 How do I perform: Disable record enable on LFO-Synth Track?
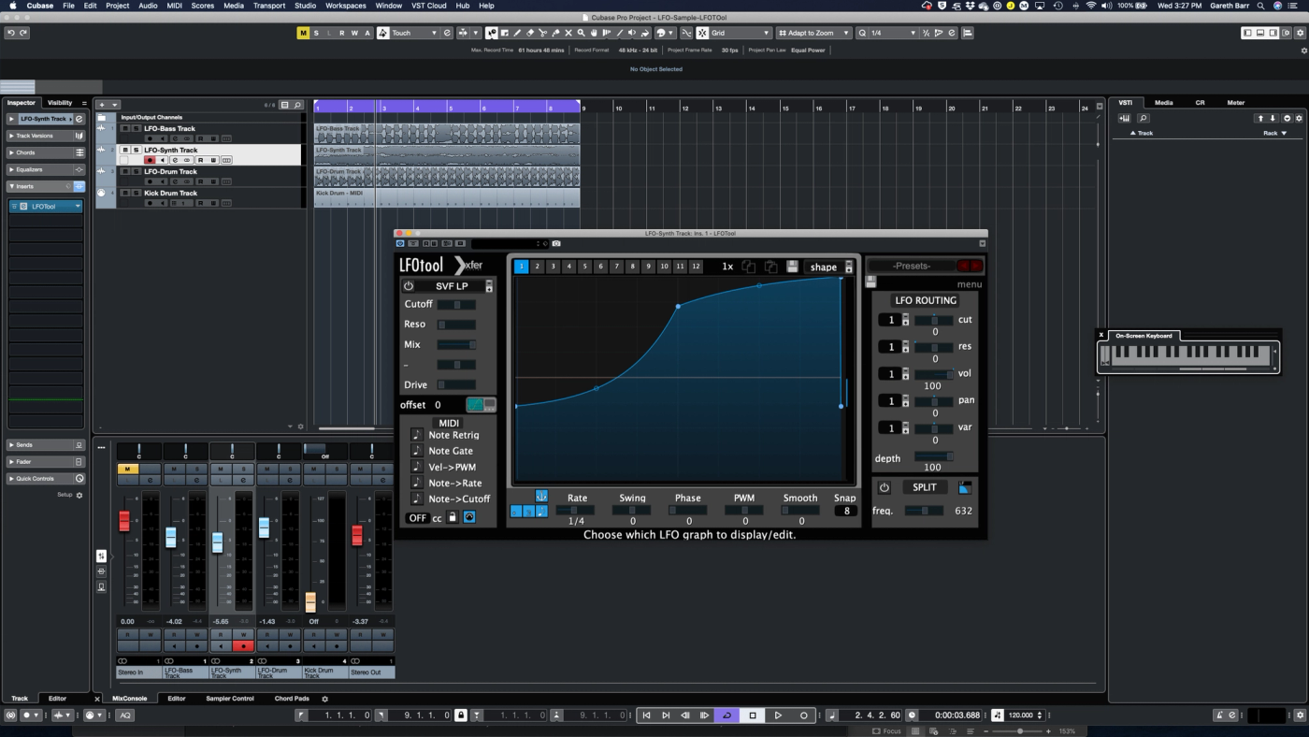coord(150,160)
